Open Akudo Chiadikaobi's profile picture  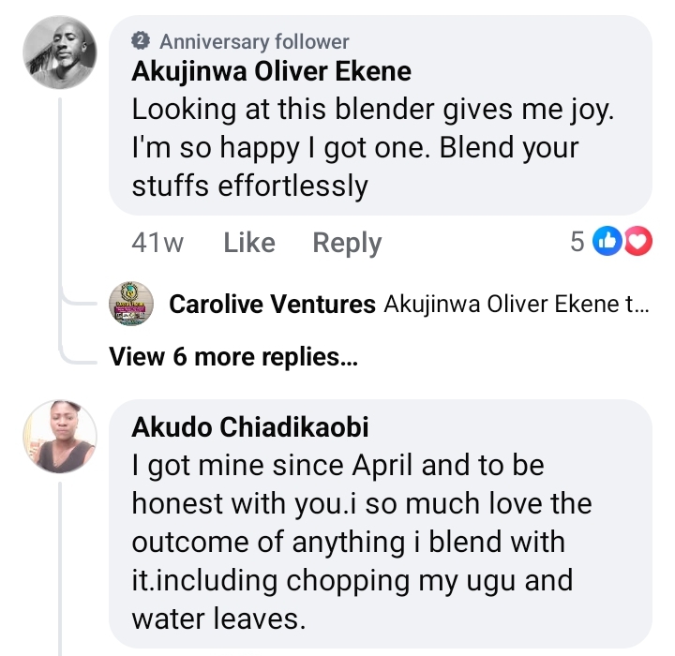pos(60,437)
